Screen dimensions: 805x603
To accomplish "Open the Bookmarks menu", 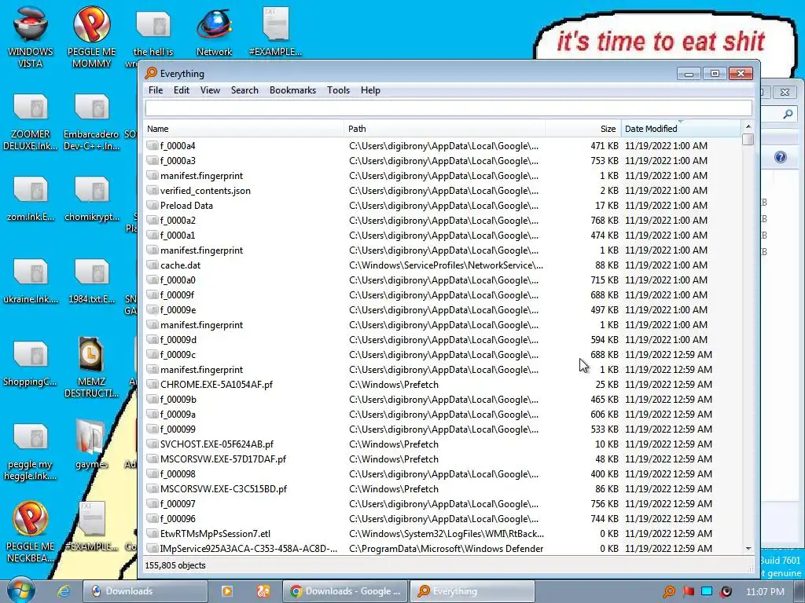I will (292, 90).
